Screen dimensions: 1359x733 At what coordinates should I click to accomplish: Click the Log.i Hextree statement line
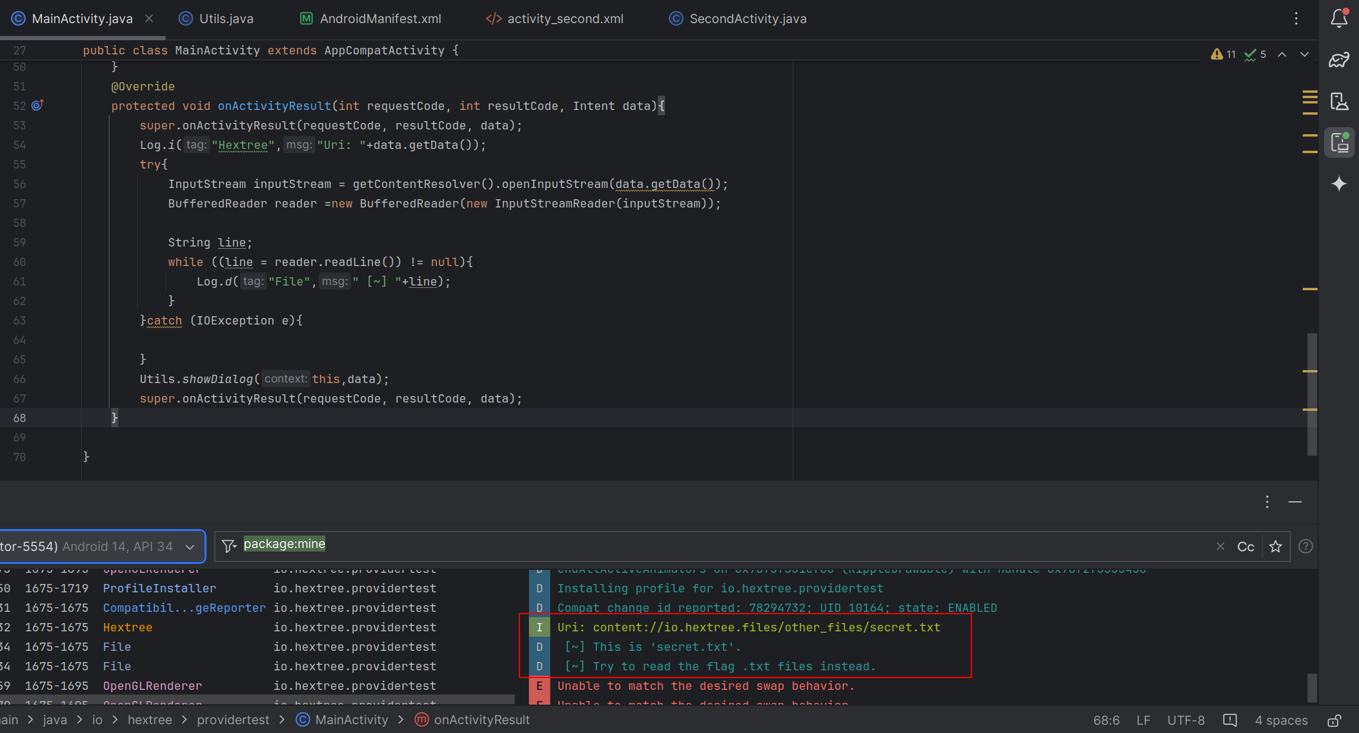[312, 145]
